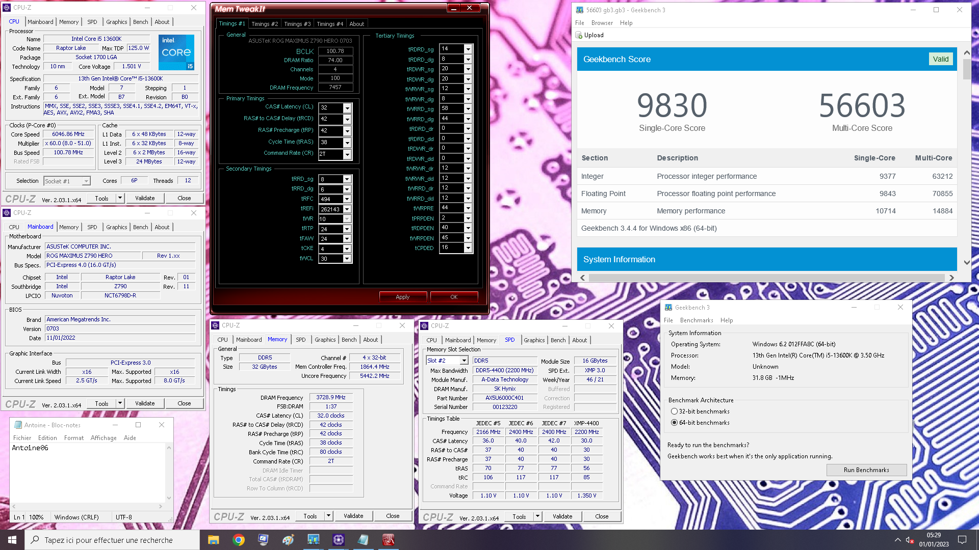Expand the tCPDED dropdown

pyautogui.click(x=468, y=248)
